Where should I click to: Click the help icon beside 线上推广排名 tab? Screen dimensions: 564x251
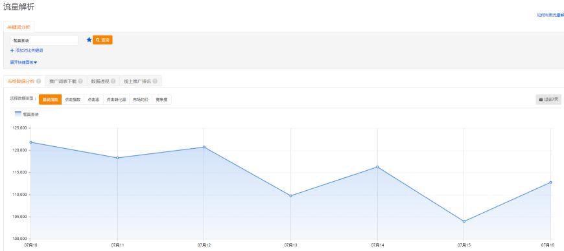pos(155,81)
